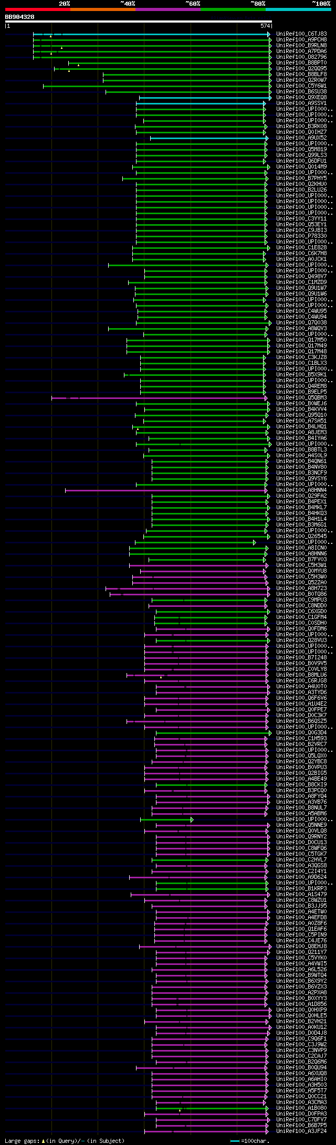336x1145 pixels.
Task: Open hit UniRef100_Q2KHU0
Action: click(x=301, y=184)
